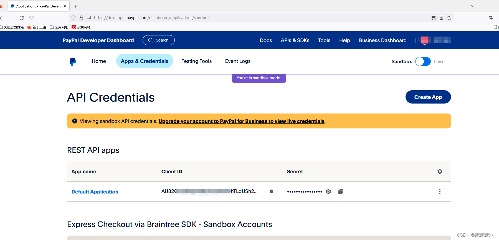The image size is (499, 240).
Task: Click the address bar URL
Action: point(152,18)
